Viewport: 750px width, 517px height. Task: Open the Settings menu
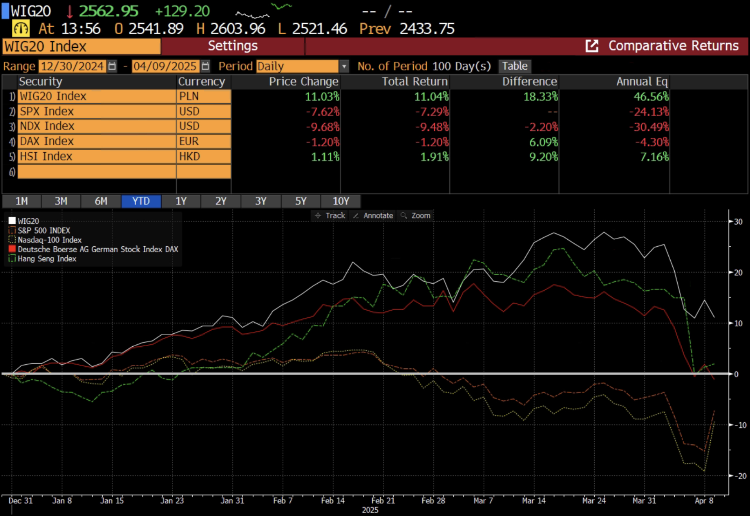tap(233, 46)
